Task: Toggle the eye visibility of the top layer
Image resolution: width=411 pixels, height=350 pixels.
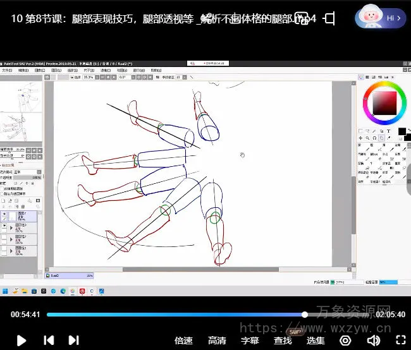Action: (4, 215)
